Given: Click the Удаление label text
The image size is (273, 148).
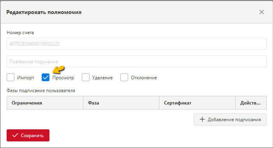Looking at the screenshot, I should (102, 78).
